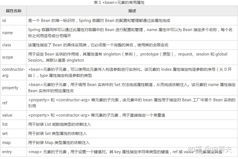Click the ref description ending with "引用"

(132, 103)
